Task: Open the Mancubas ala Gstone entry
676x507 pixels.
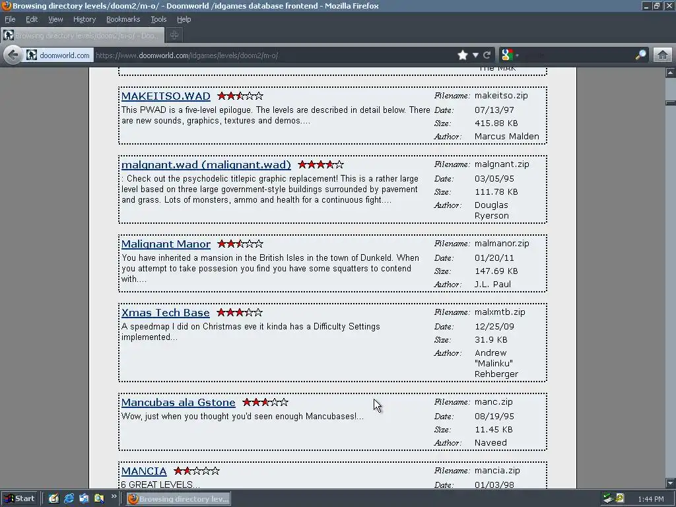Action: tap(178, 402)
